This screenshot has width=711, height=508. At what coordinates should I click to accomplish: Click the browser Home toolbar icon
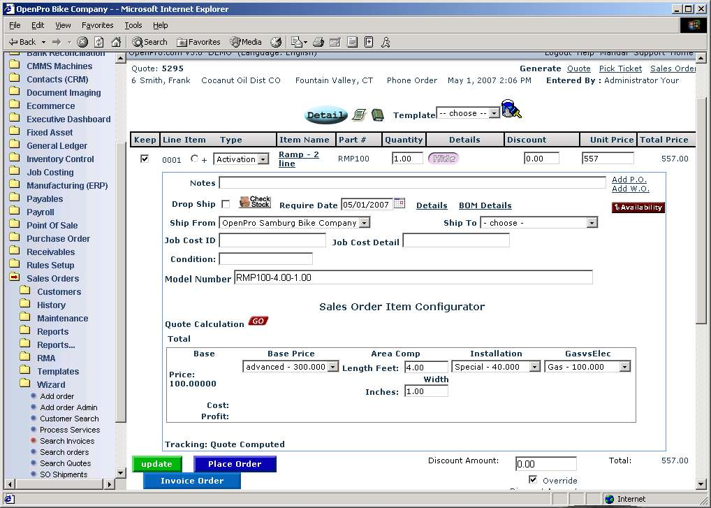coord(116,42)
